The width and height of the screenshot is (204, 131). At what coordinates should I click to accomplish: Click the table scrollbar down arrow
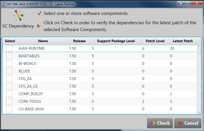click(x=199, y=113)
